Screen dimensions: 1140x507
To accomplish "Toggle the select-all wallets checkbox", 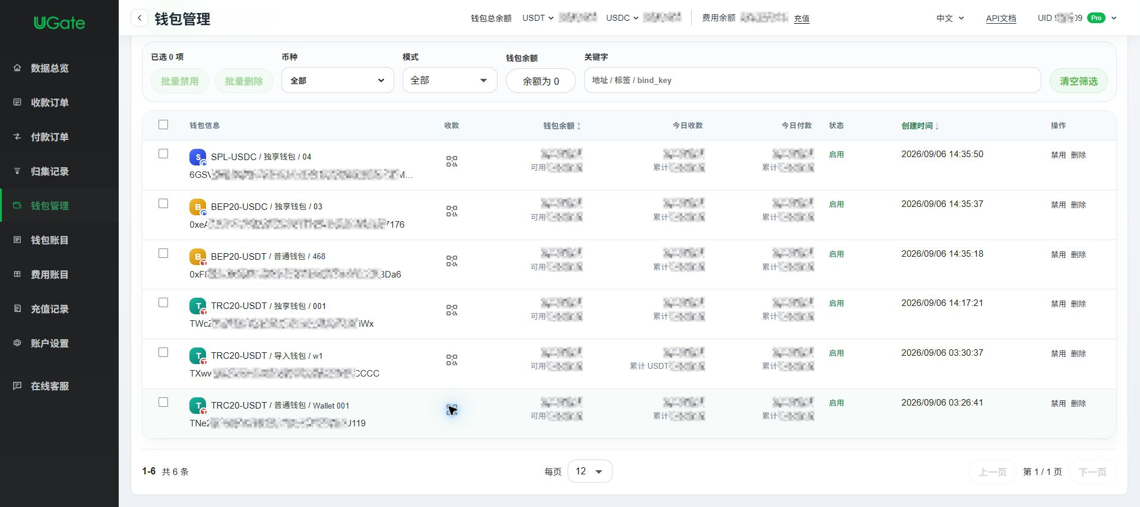I will (x=163, y=125).
